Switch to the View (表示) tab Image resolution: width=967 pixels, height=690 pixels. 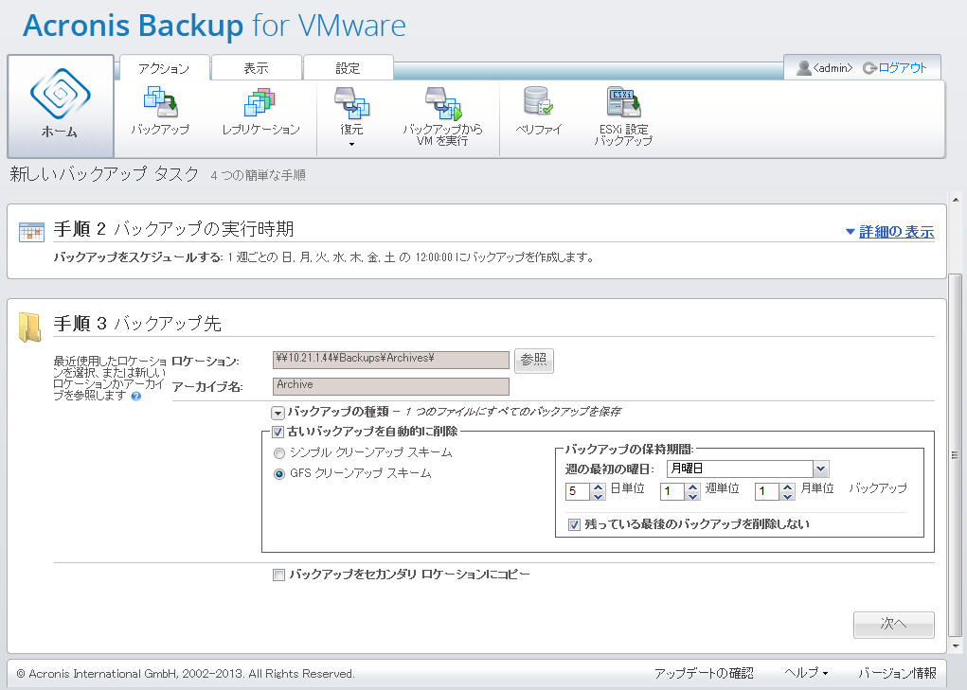point(256,68)
